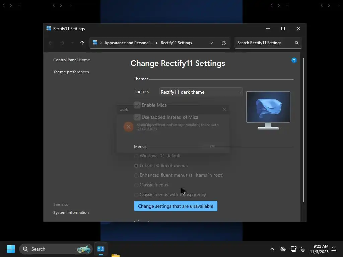This screenshot has height=257, width=343.
Task: Click the network display tray icon
Action: [293, 249]
